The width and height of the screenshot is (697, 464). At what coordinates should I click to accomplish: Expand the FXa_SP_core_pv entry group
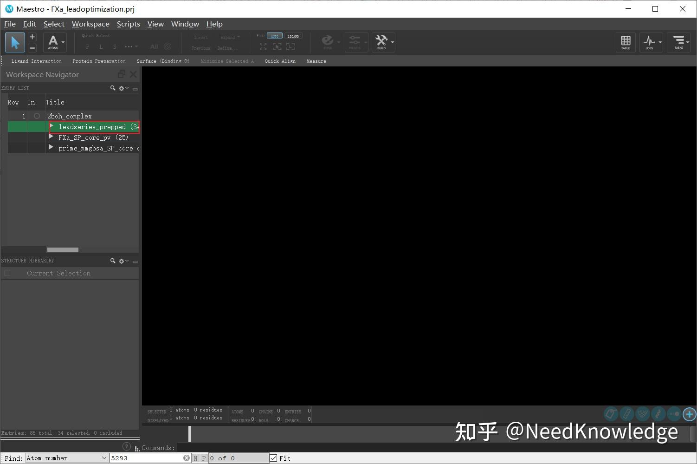(x=51, y=137)
